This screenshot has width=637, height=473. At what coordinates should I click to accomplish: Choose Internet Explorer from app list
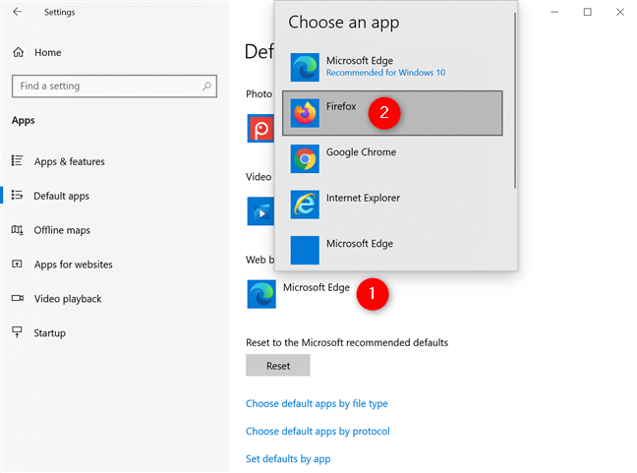coord(392,205)
